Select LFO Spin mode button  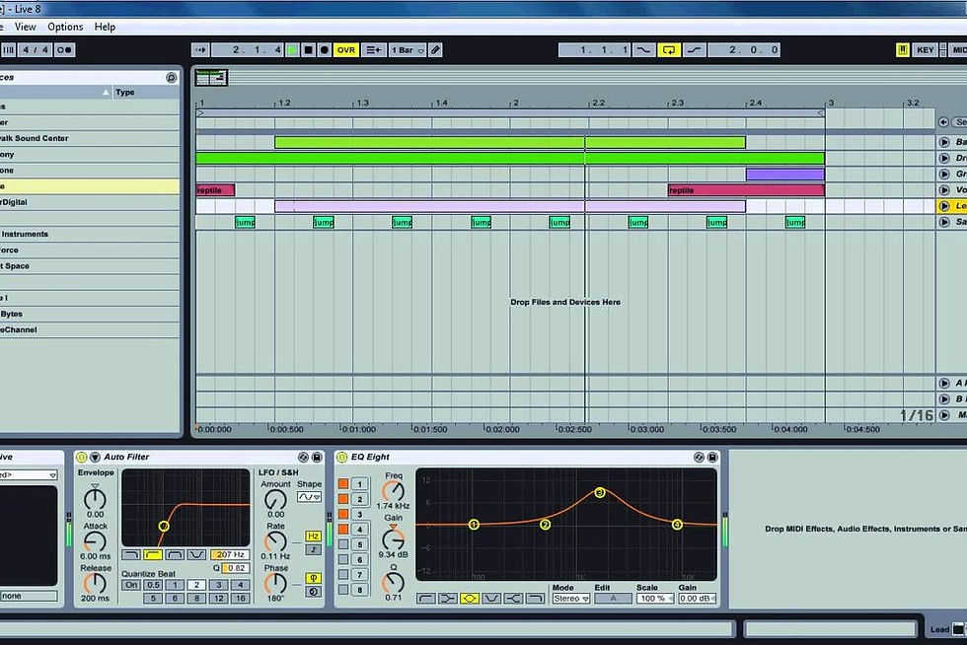[314, 592]
